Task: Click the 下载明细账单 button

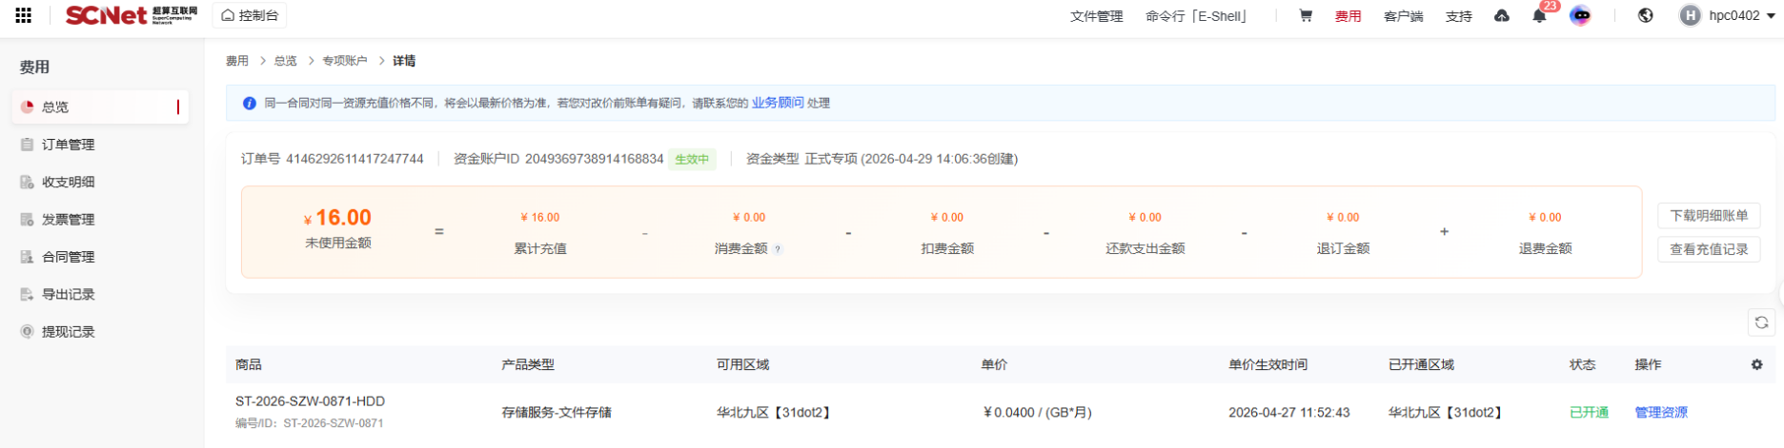Action: coord(1709,216)
